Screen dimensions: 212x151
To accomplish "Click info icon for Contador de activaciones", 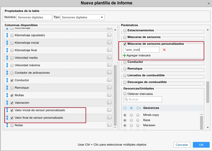I will pos(109,73).
